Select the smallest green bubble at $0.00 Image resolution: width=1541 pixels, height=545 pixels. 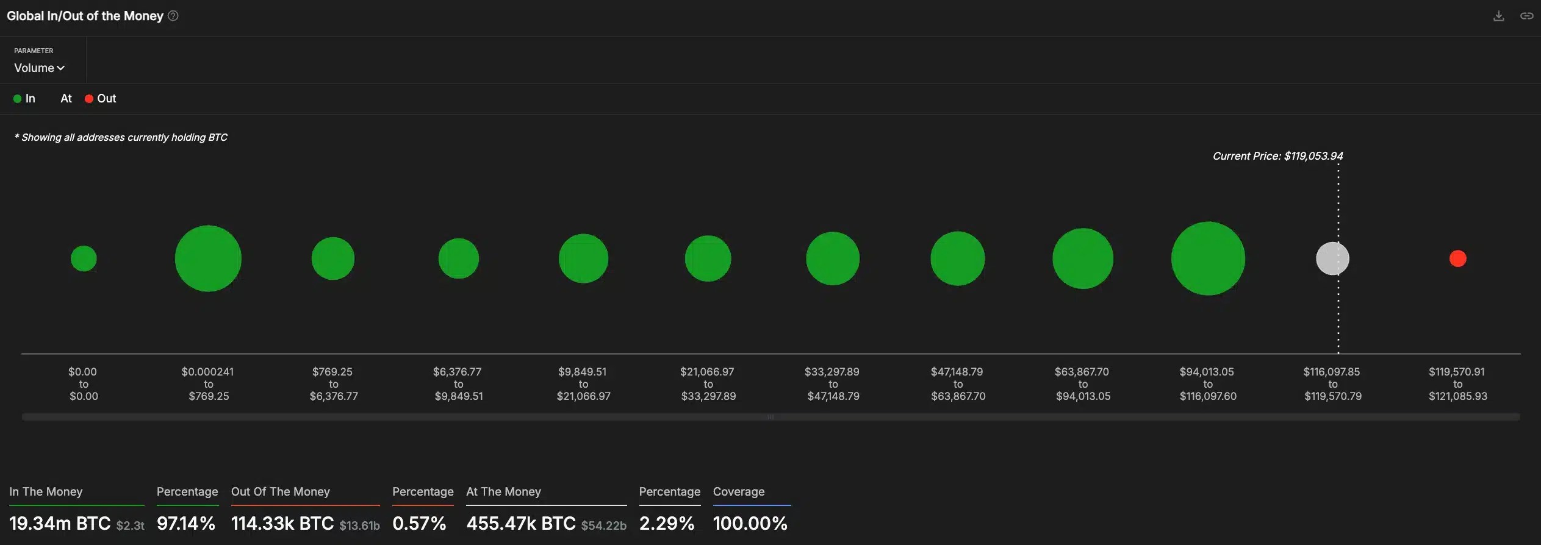(84, 258)
